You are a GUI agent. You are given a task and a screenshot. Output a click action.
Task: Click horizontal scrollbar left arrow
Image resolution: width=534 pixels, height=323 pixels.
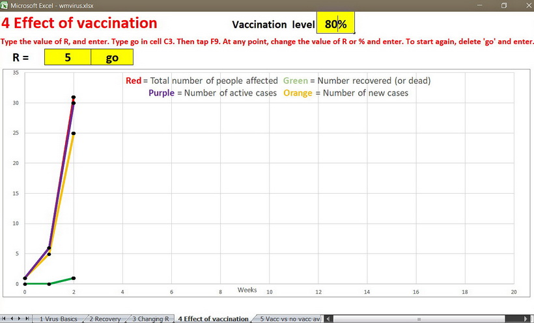328,319
